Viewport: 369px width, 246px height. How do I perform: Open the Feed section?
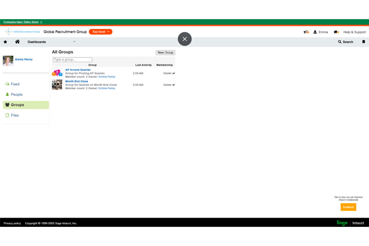tap(15, 84)
